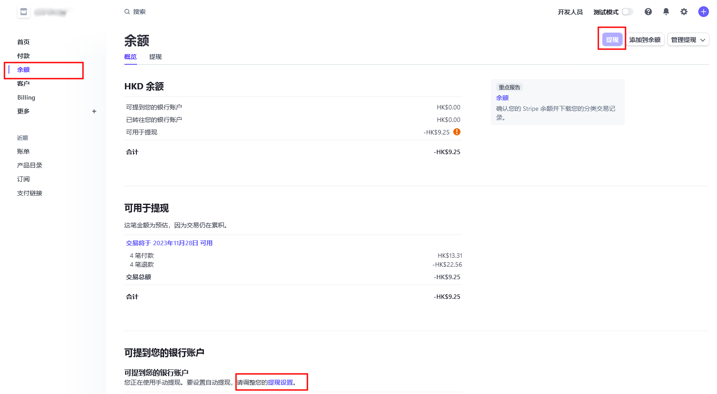This screenshot has width=717, height=394.
Task: Click the purple 提现 button
Action: 612,40
